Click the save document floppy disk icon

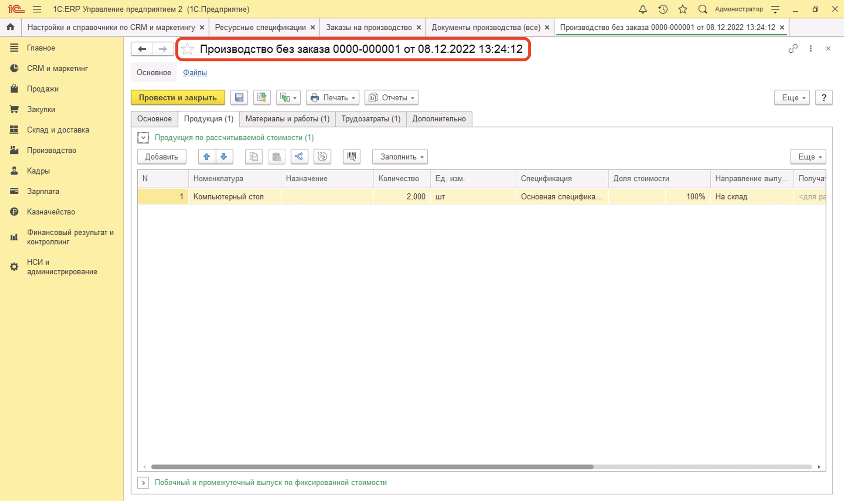coord(239,98)
